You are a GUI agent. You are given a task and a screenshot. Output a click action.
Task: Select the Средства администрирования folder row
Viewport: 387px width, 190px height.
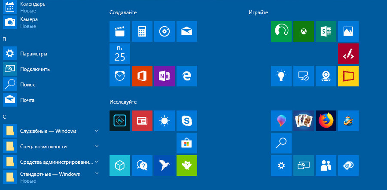click(x=51, y=162)
